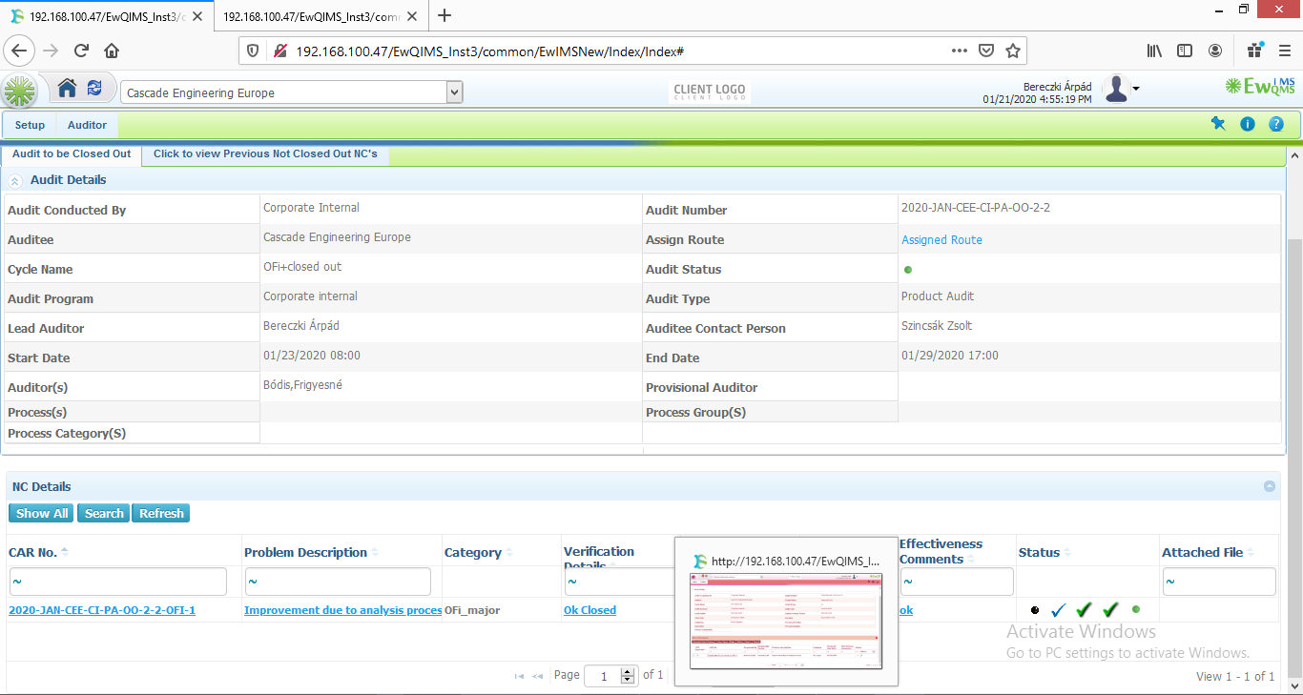
Task: Click the insecure connection padlock icon
Action: click(x=280, y=51)
